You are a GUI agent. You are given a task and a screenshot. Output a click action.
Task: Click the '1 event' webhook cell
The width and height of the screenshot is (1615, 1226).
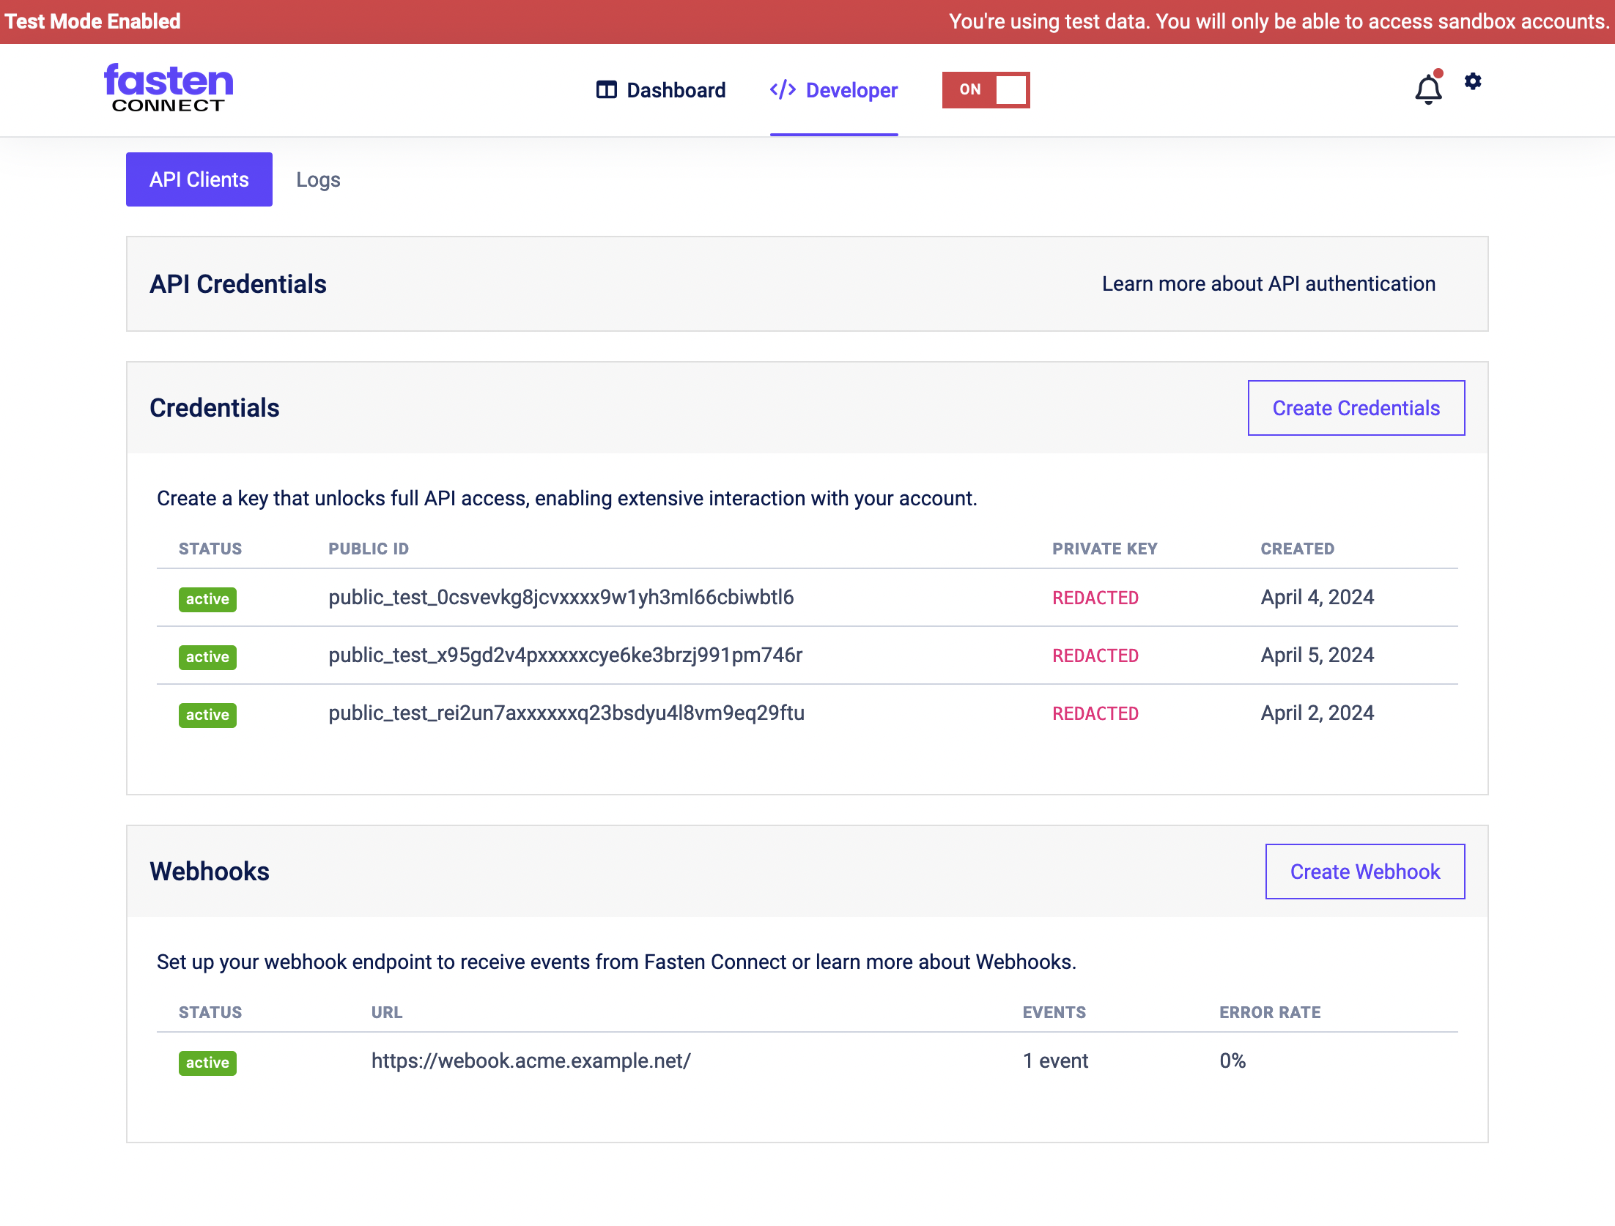point(1056,1060)
